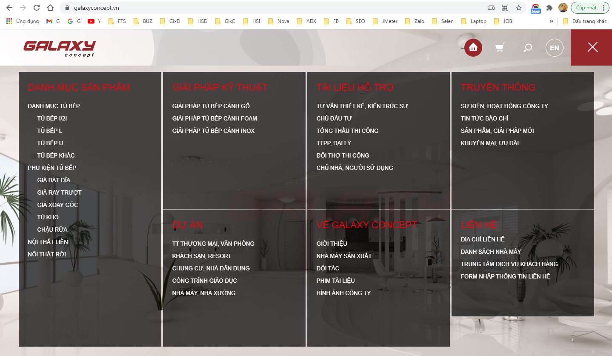Open the JOB bookmark folder
612x356 pixels.
(503, 21)
